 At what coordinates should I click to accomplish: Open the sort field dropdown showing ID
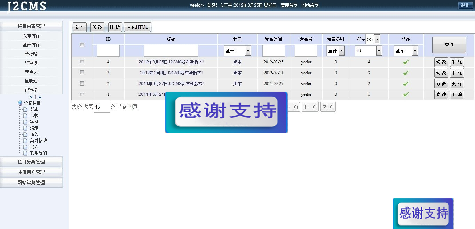tap(369, 51)
